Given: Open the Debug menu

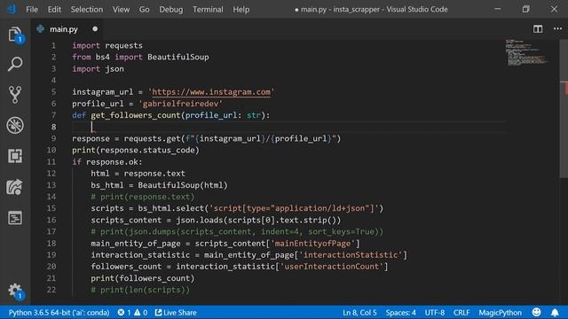Looking at the screenshot, I should click(171, 10).
